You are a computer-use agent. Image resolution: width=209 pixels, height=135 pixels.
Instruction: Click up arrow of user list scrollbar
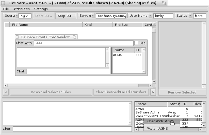pos(204,103)
